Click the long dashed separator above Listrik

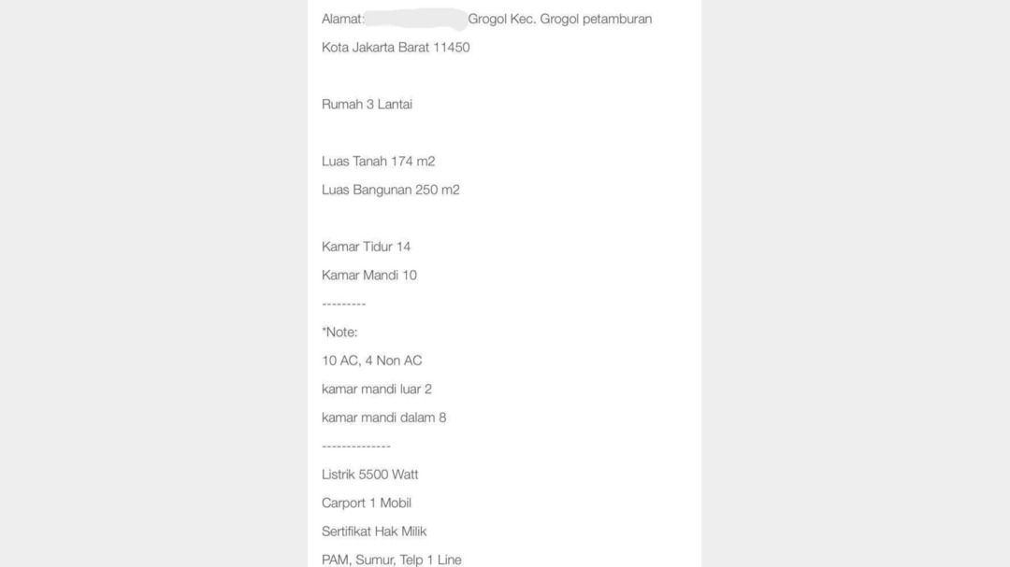point(355,447)
